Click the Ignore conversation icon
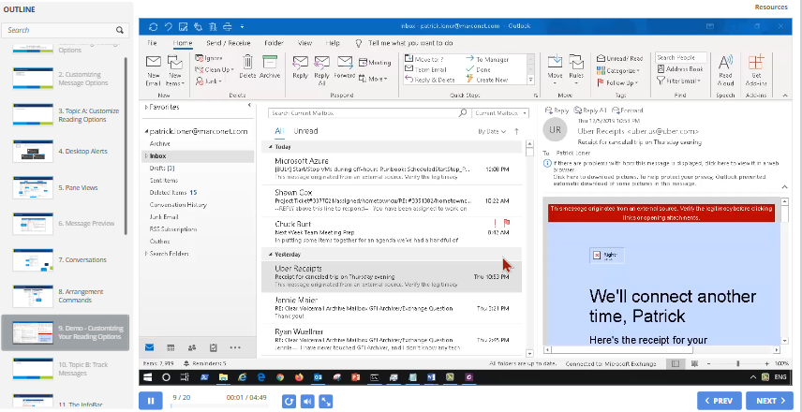Screen dimensions: 802x412 [200, 58]
